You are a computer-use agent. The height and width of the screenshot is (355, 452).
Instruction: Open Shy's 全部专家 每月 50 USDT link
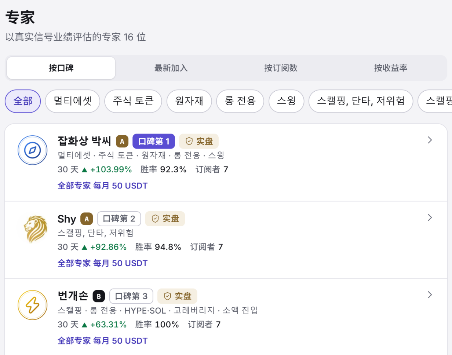[x=103, y=263]
